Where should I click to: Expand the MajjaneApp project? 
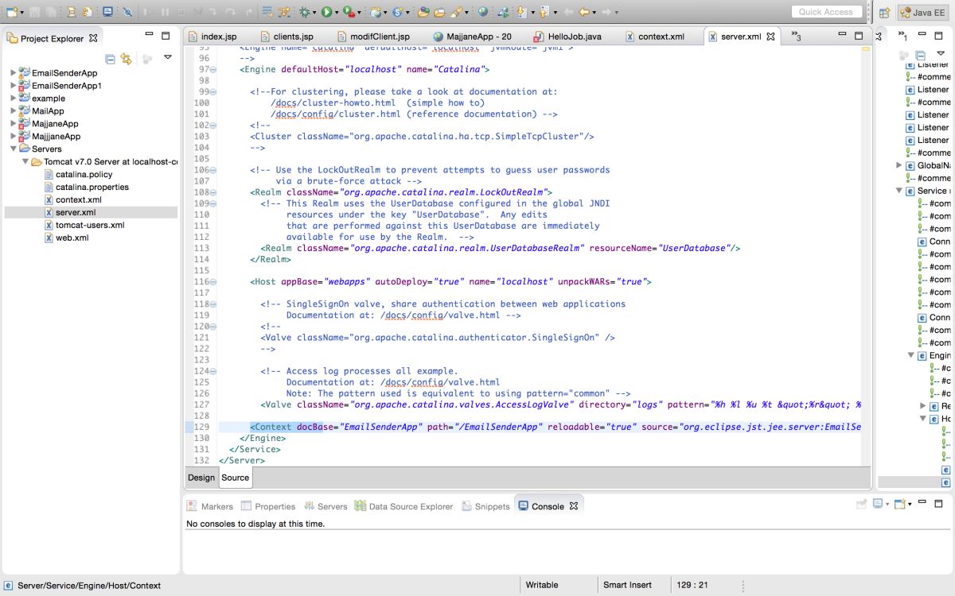[13, 123]
